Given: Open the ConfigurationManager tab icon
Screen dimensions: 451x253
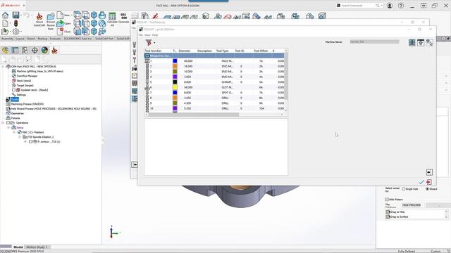Looking at the screenshot, I should [x=25, y=50].
